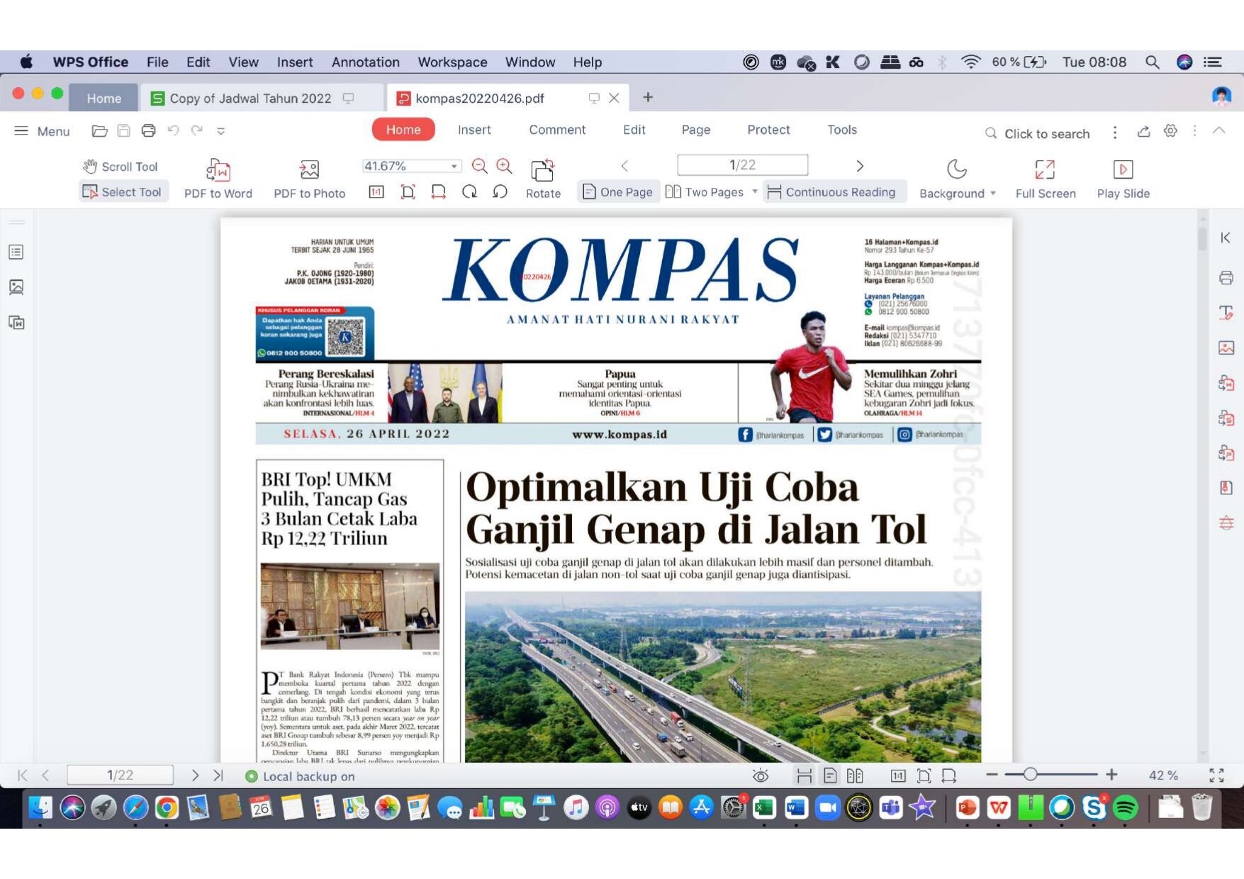Set actual size view icon in toolbar
This screenshot has width=1244, height=879.
[376, 191]
